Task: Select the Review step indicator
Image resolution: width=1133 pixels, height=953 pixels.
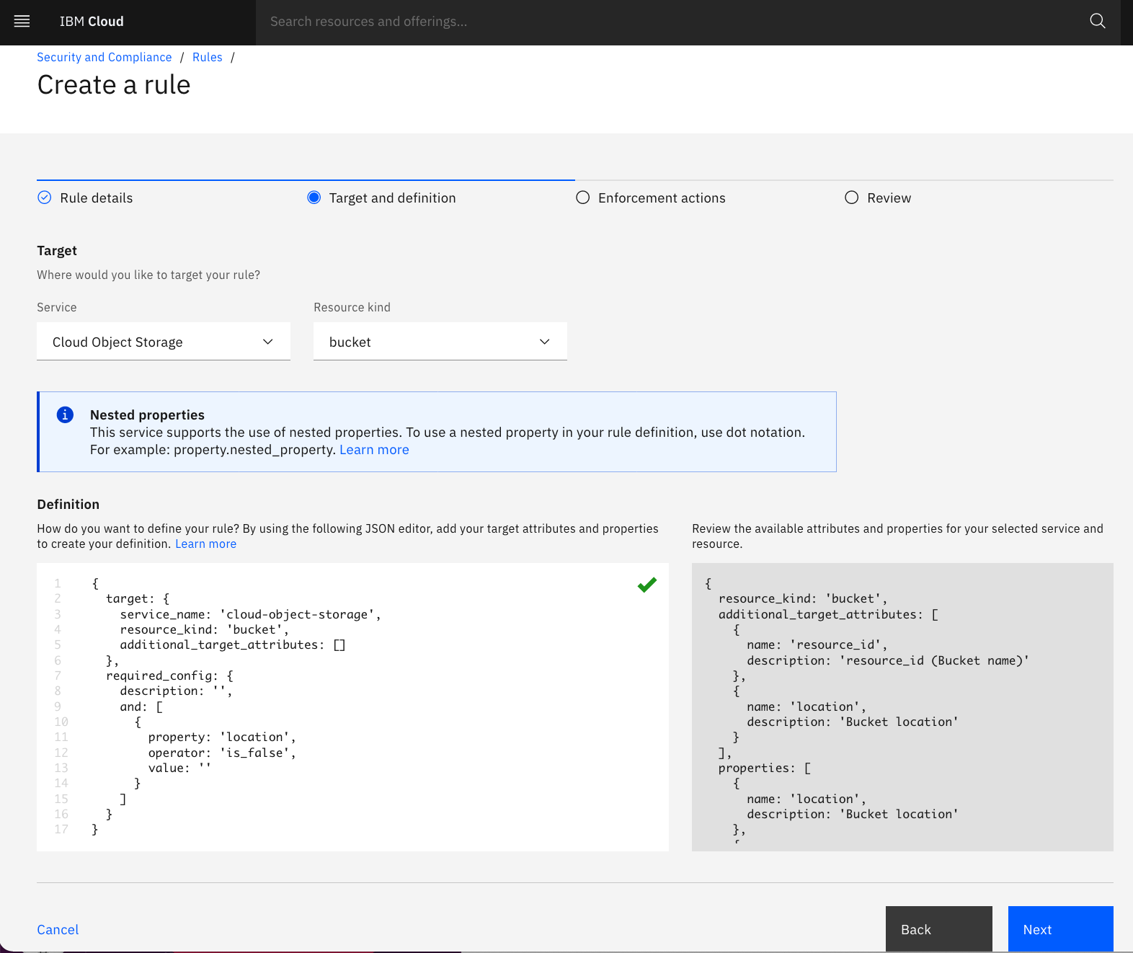Action: coord(852,198)
